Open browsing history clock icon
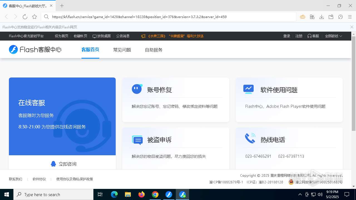This screenshot has width=356, height=200. click(340, 17)
